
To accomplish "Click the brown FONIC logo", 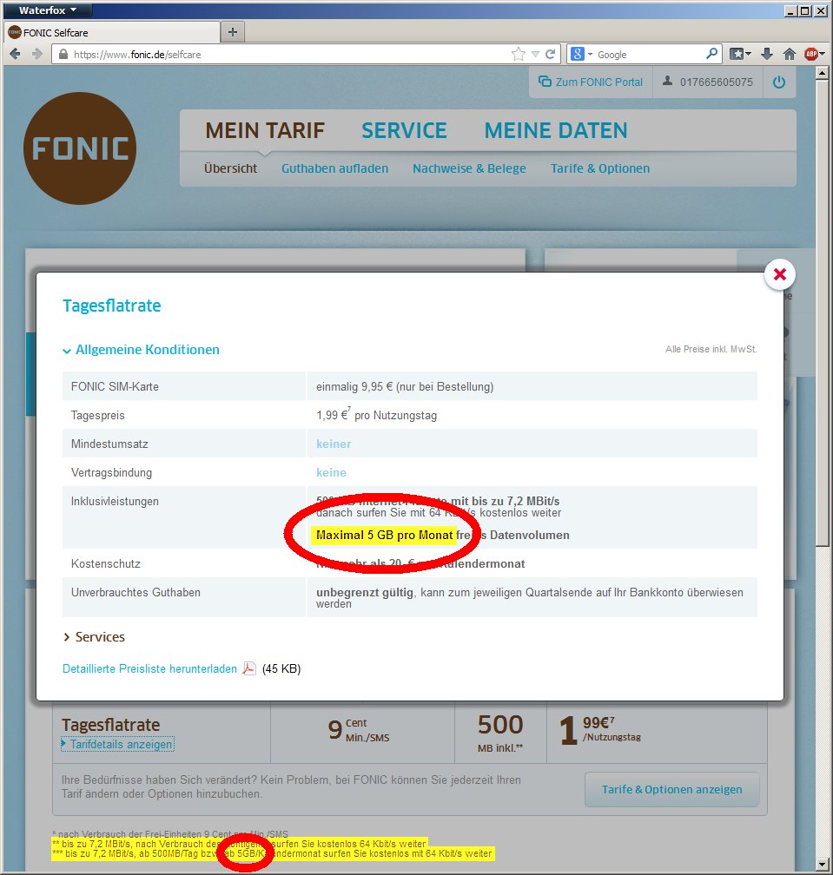I will (80, 148).
